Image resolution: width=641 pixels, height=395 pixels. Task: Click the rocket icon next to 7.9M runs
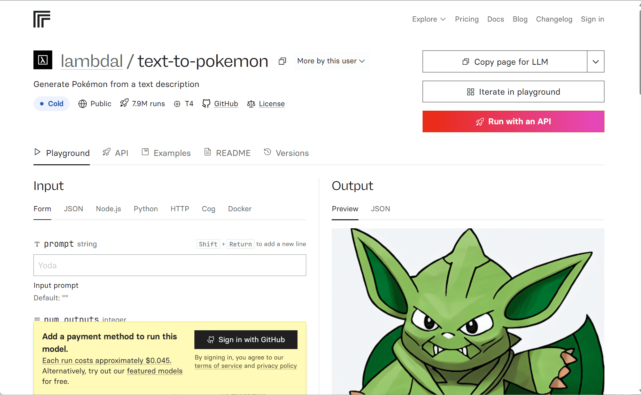124,103
